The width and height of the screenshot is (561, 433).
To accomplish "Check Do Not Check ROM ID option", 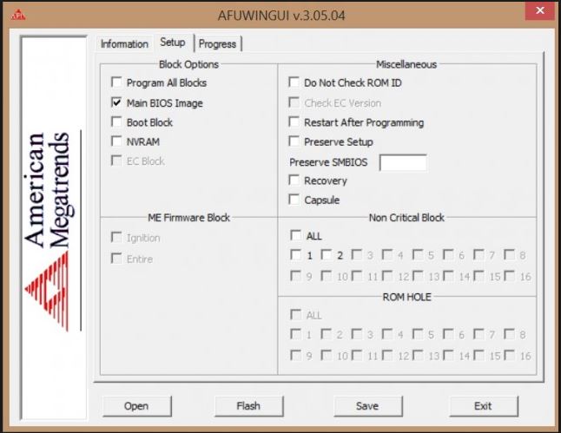I will (x=294, y=82).
